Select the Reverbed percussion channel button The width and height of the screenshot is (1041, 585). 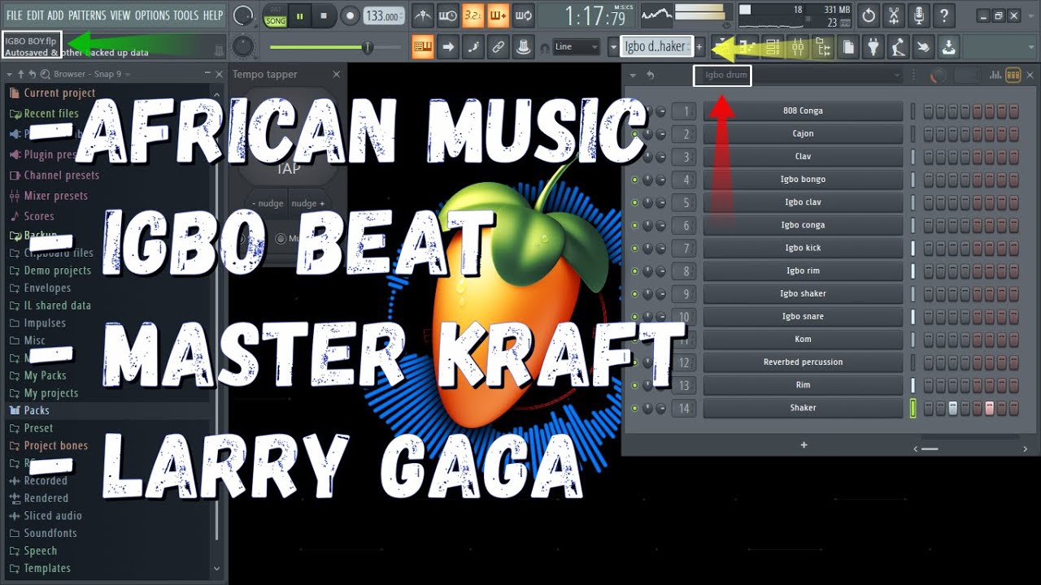click(803, 362)
